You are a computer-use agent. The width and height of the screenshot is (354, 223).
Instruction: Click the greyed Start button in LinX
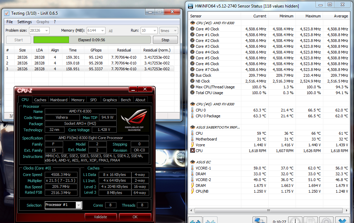pos(18,40)
